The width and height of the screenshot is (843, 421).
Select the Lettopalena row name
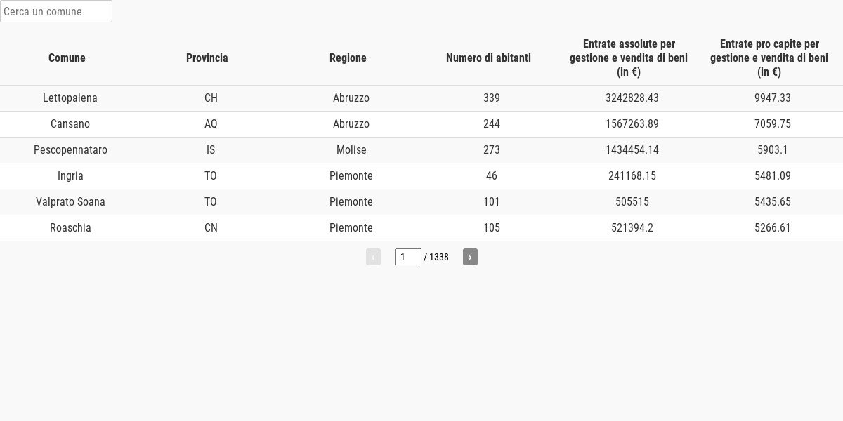(70, 98)
